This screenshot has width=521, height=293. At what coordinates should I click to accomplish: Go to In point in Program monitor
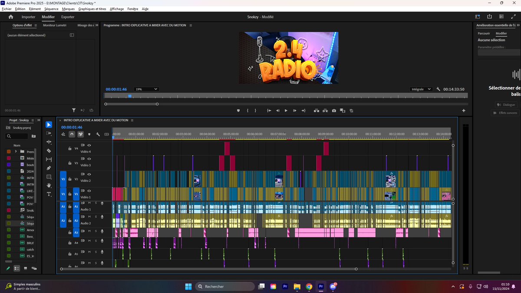[269, 111]
